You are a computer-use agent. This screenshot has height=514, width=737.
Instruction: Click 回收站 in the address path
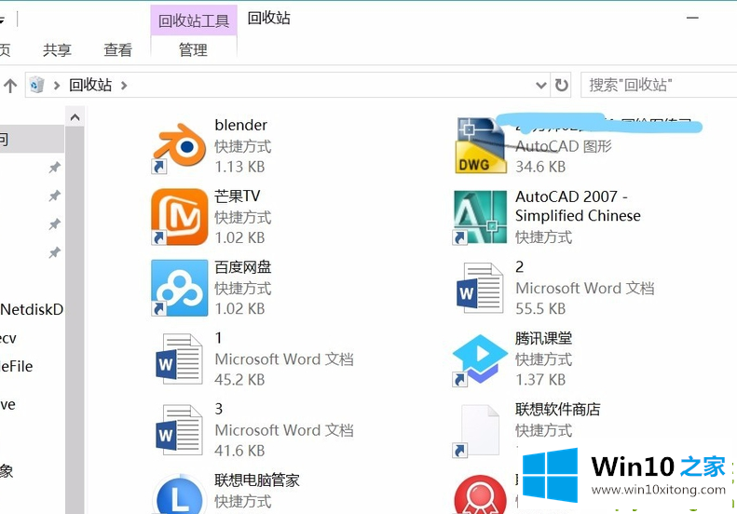point(90,85)
